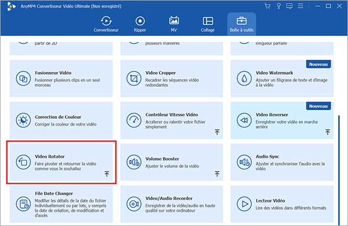Click the Volume Booster speaker icon
Screen dimensions: 348x226
click(134, 162)
